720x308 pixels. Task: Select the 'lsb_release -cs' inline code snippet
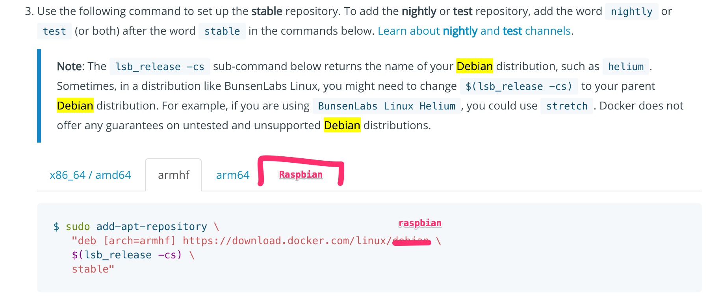pos(160,67)
